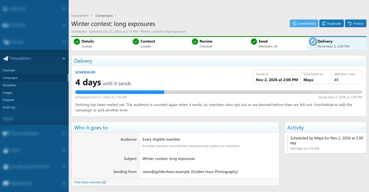The image size is (369, 192).
Task: Click the "Nothing has been mailed yet" notice text
Action: point(214,107)
